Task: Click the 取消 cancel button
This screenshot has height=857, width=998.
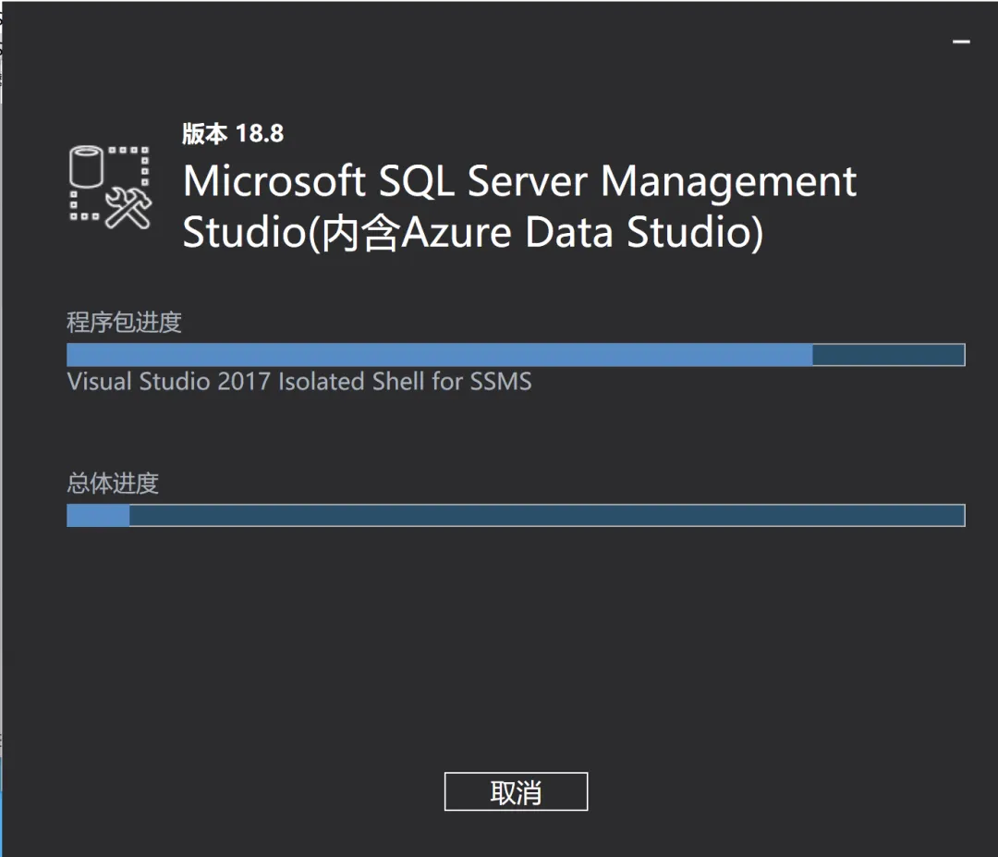Action: (x=516, y=791)
